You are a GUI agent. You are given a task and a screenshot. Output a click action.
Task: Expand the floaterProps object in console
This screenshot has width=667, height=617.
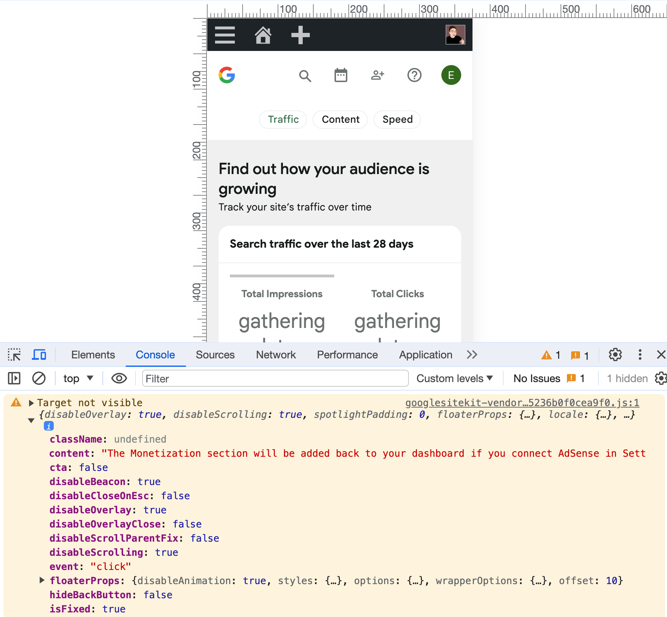pos(42,581)
